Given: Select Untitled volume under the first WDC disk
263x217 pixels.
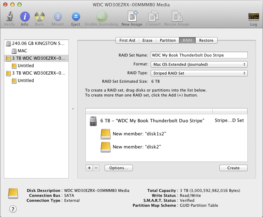Looking at the screenshot, I should (36, 65).
